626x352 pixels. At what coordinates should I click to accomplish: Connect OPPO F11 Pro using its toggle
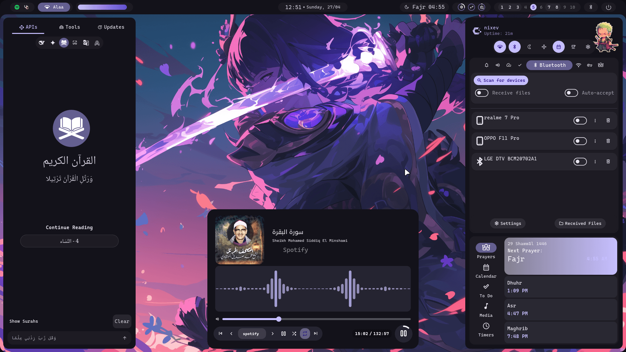[580, 141]
